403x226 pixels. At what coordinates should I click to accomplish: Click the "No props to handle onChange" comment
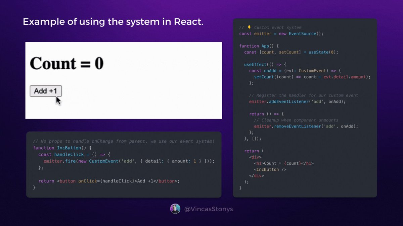(x=124, y=141)
